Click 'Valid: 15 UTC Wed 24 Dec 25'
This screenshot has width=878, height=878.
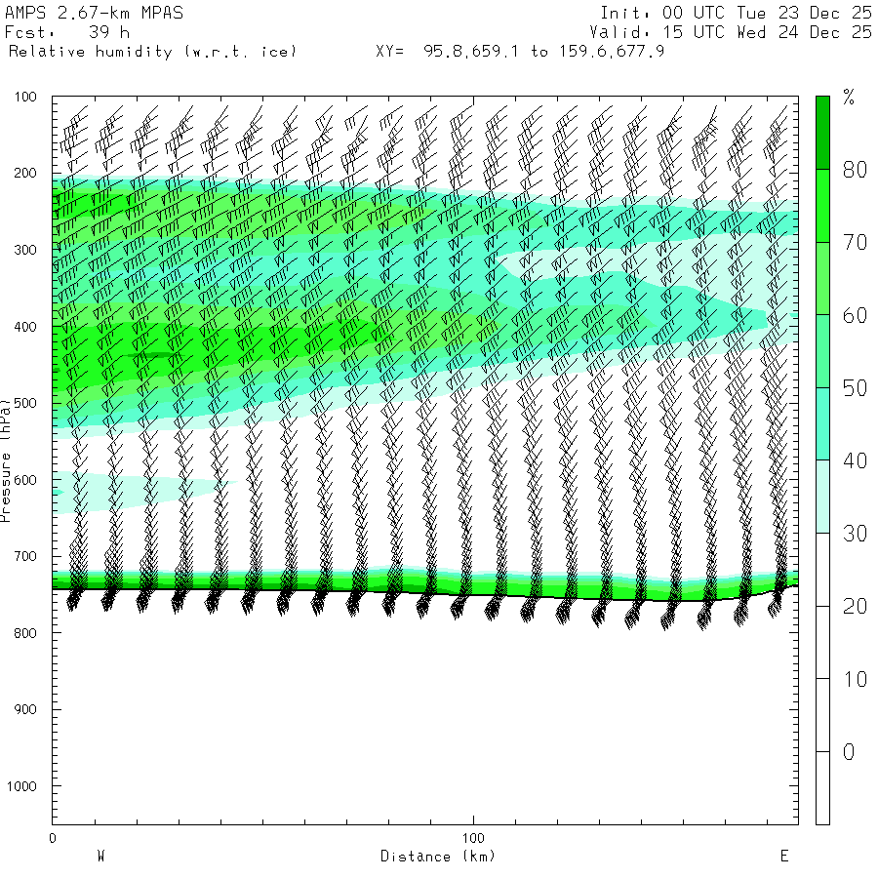(731, 32)
